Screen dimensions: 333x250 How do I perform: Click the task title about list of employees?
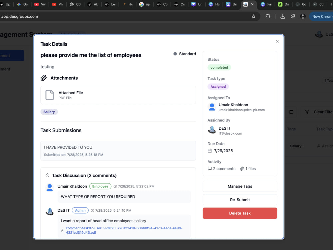pos(91,55)
